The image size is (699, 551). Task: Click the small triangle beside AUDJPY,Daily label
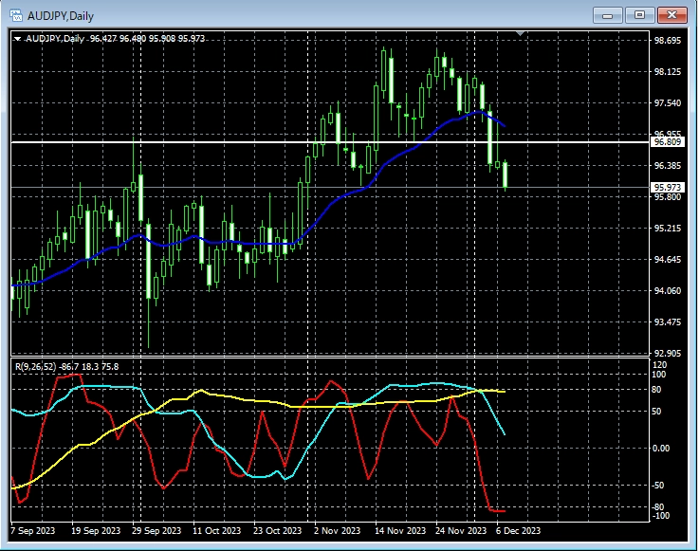tap(17, 38)
